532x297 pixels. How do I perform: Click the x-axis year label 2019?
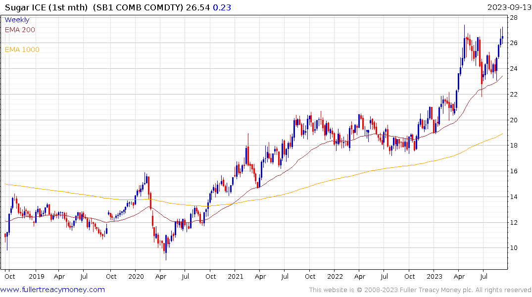pyautogui.click(x=36, y=276)
